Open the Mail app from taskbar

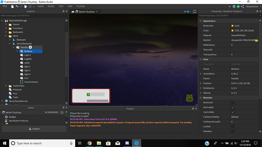coord(118,143)
